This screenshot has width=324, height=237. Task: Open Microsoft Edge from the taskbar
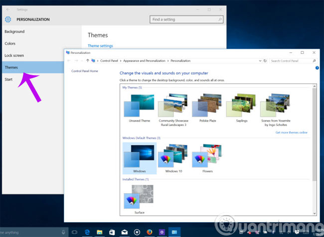point(87,232)
